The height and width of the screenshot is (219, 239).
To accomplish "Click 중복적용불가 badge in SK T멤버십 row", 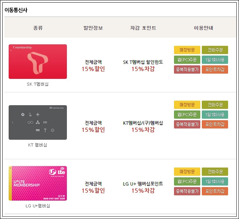I will pos(187,69).
